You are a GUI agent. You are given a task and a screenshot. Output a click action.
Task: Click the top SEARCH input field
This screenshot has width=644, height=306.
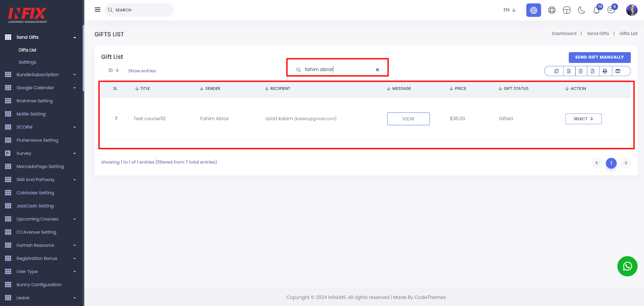(x=139, y=10)
